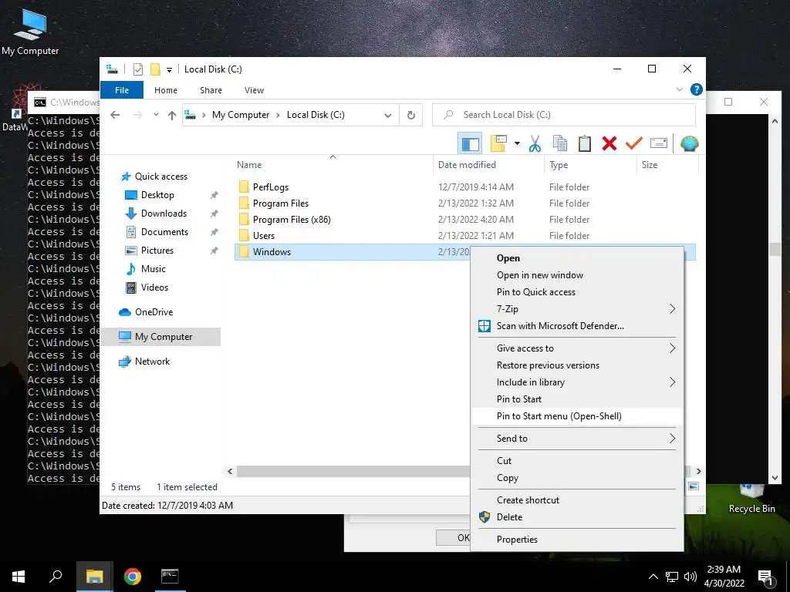This screenshot has width=790, height=592.
Task: Choose Scan with Microsoft Defender
Action: click(577, 326)
